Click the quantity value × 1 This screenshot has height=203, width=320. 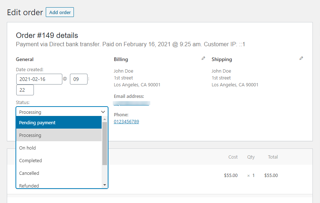coord(251,176)
